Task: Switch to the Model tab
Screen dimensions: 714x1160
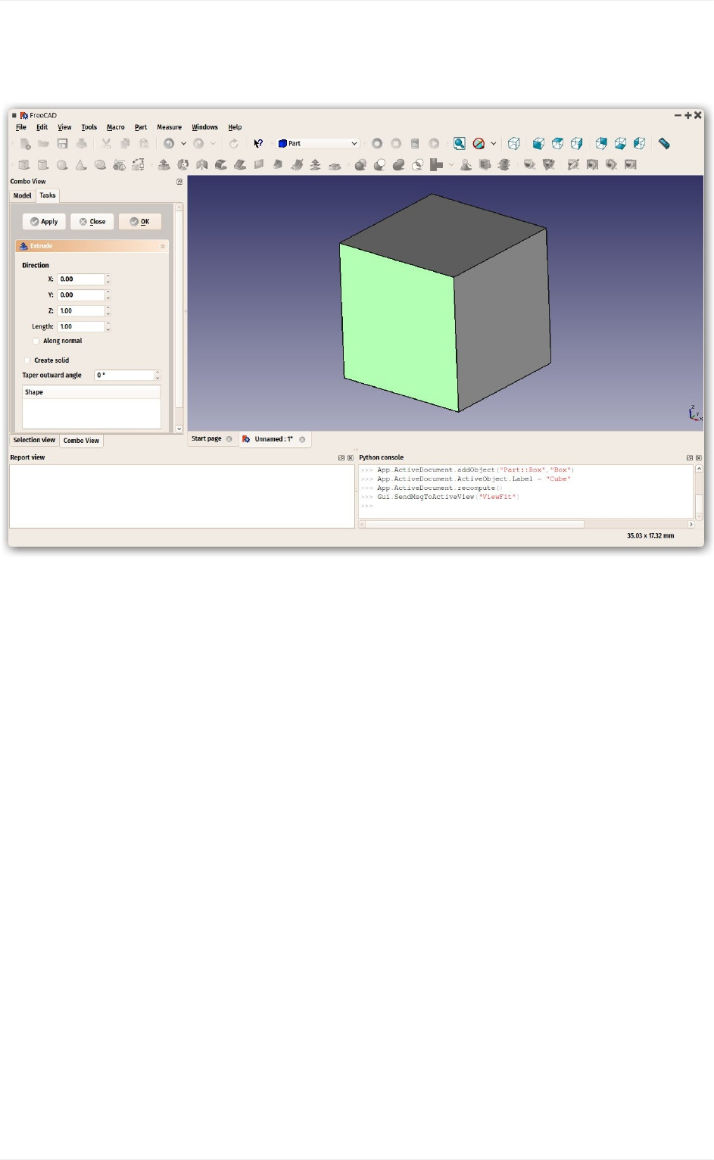Action: pyautogui.click(x=23, y=195)
